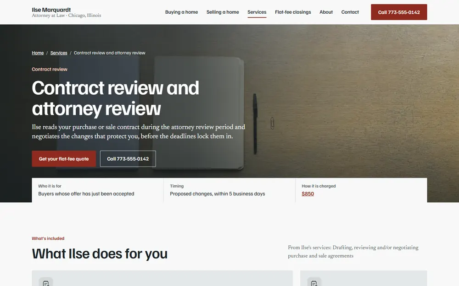Click the main 'Contract review and attorney review' heading
This screenshot has width=459, height=286.
[115, 98]
